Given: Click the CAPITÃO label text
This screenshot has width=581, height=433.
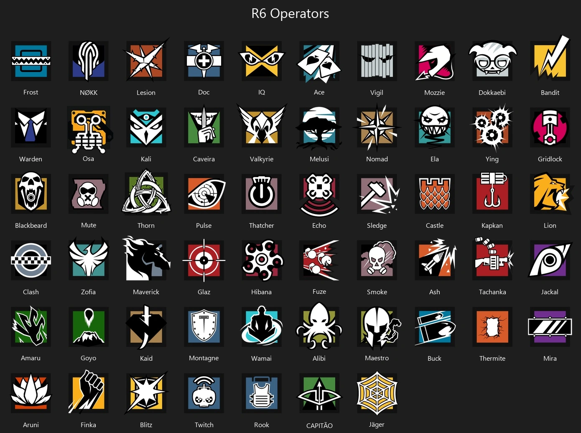Looking at the screenshot, I should click(x=319, y=425).
